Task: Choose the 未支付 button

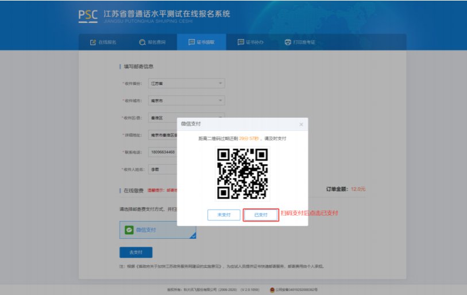Action: click(x=223, y=215)
